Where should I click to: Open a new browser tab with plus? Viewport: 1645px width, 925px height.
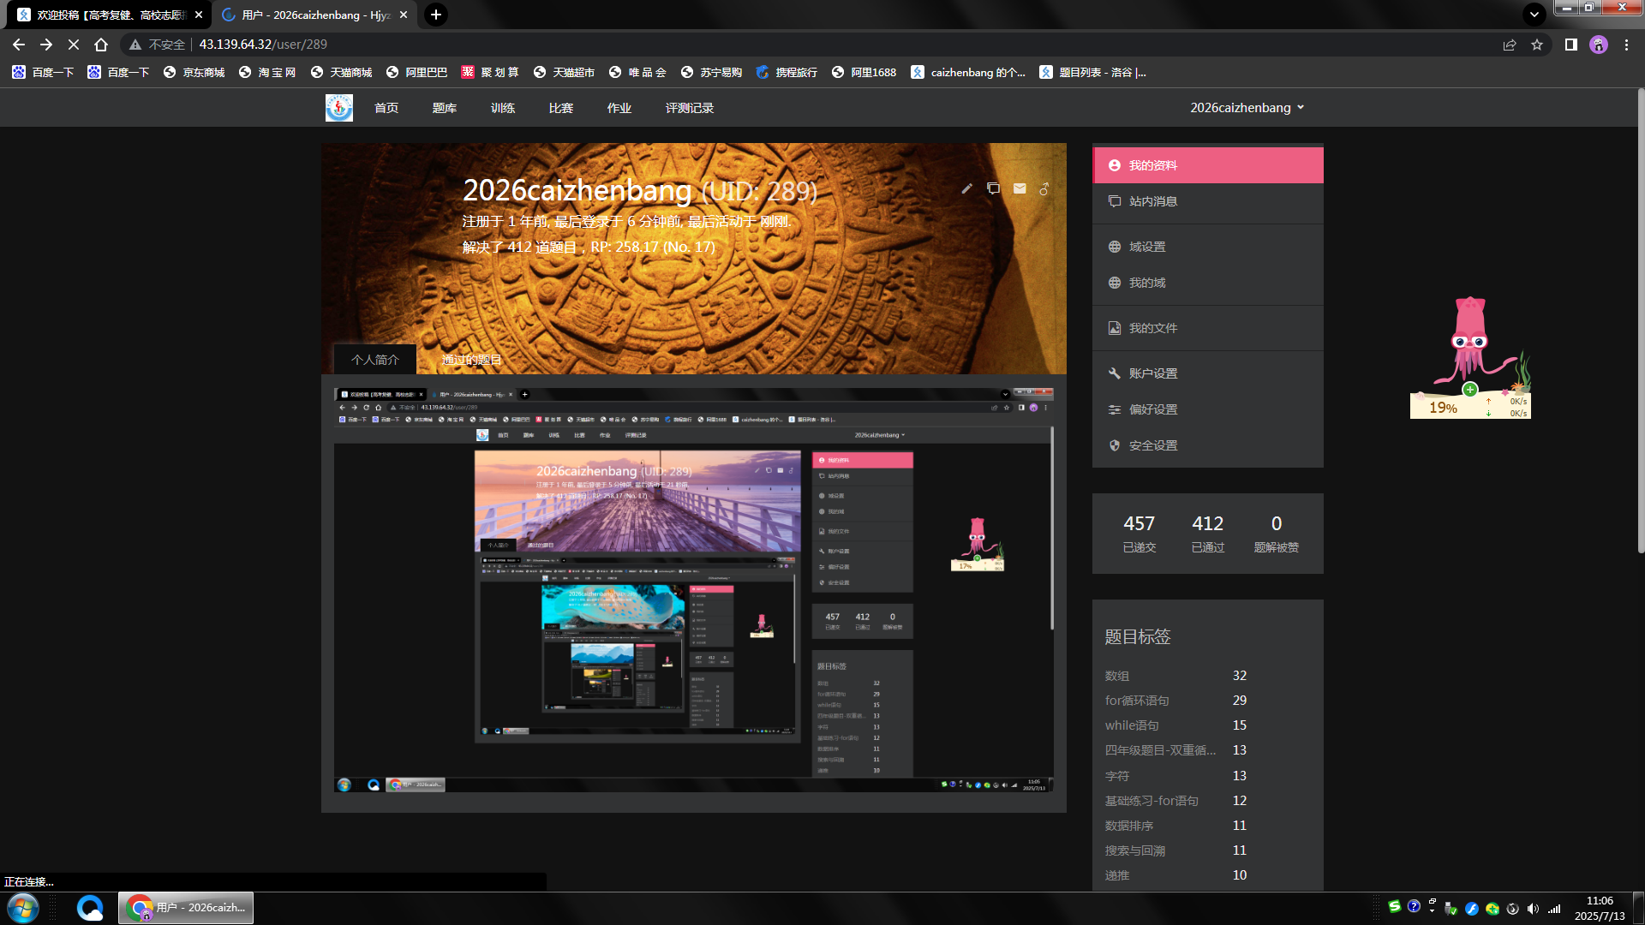[436, 15]
